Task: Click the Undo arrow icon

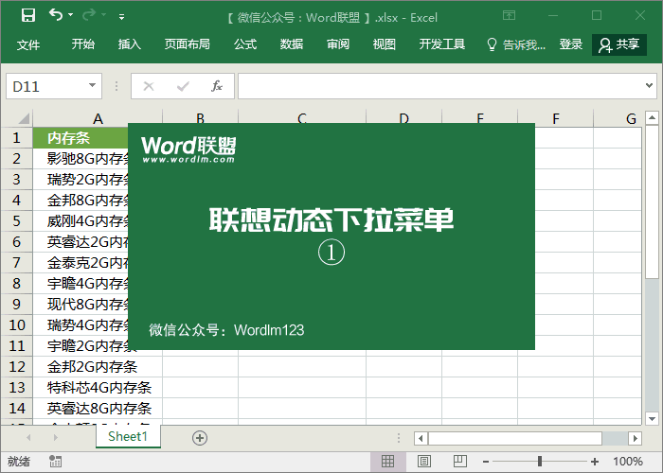Action: click(x=55, y=15)
